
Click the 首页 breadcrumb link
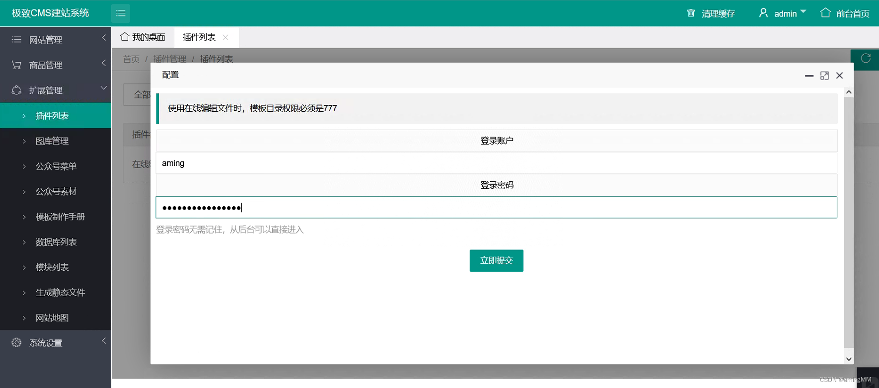131,59
